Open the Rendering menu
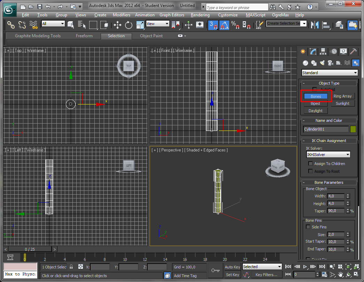 pos(200,15)
